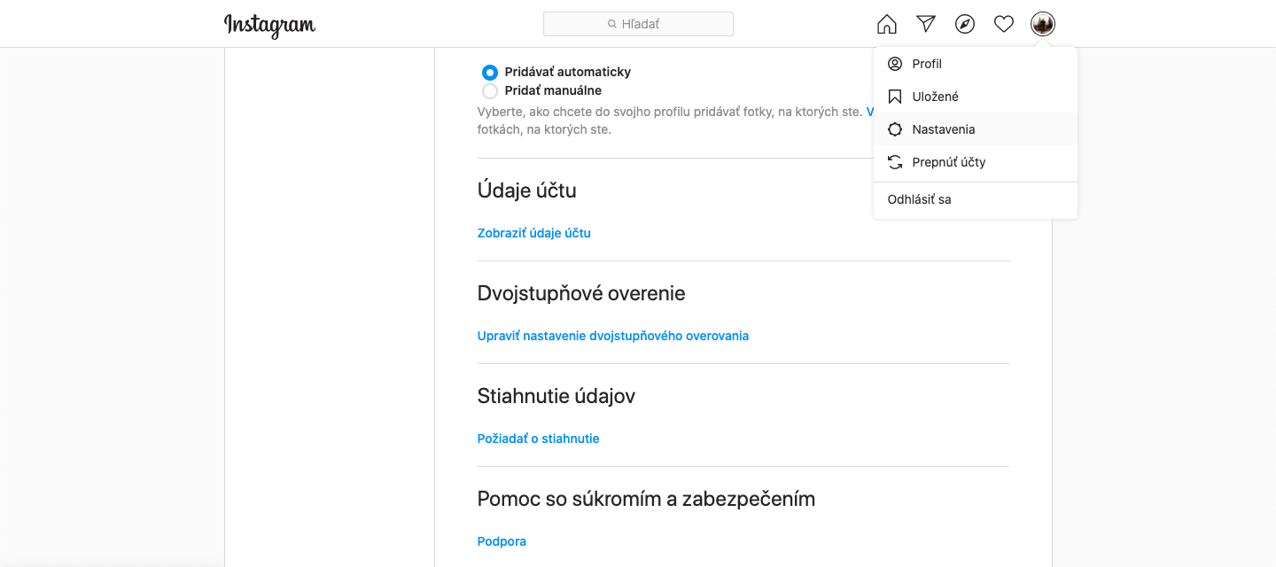Click the Požiadať o stiahnutie link
Viewport: 1276px width, 567px height.
539,439
